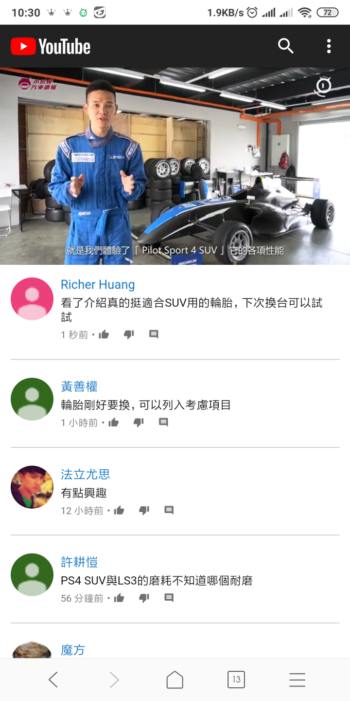The height and width of the screenshot is (701, 350).
Task: Go back with browser back arrow
Action: tap(53, 680)
